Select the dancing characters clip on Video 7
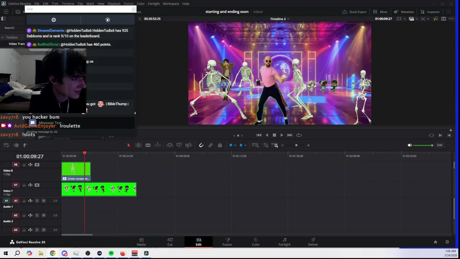The height and width of the screenshot is (259, 460). click(x=99, y=190)
